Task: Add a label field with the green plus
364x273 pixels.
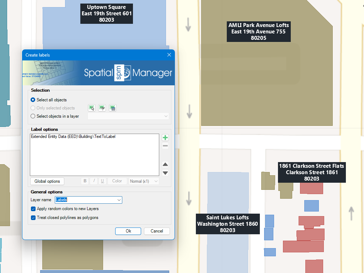Action: point(165,138)
